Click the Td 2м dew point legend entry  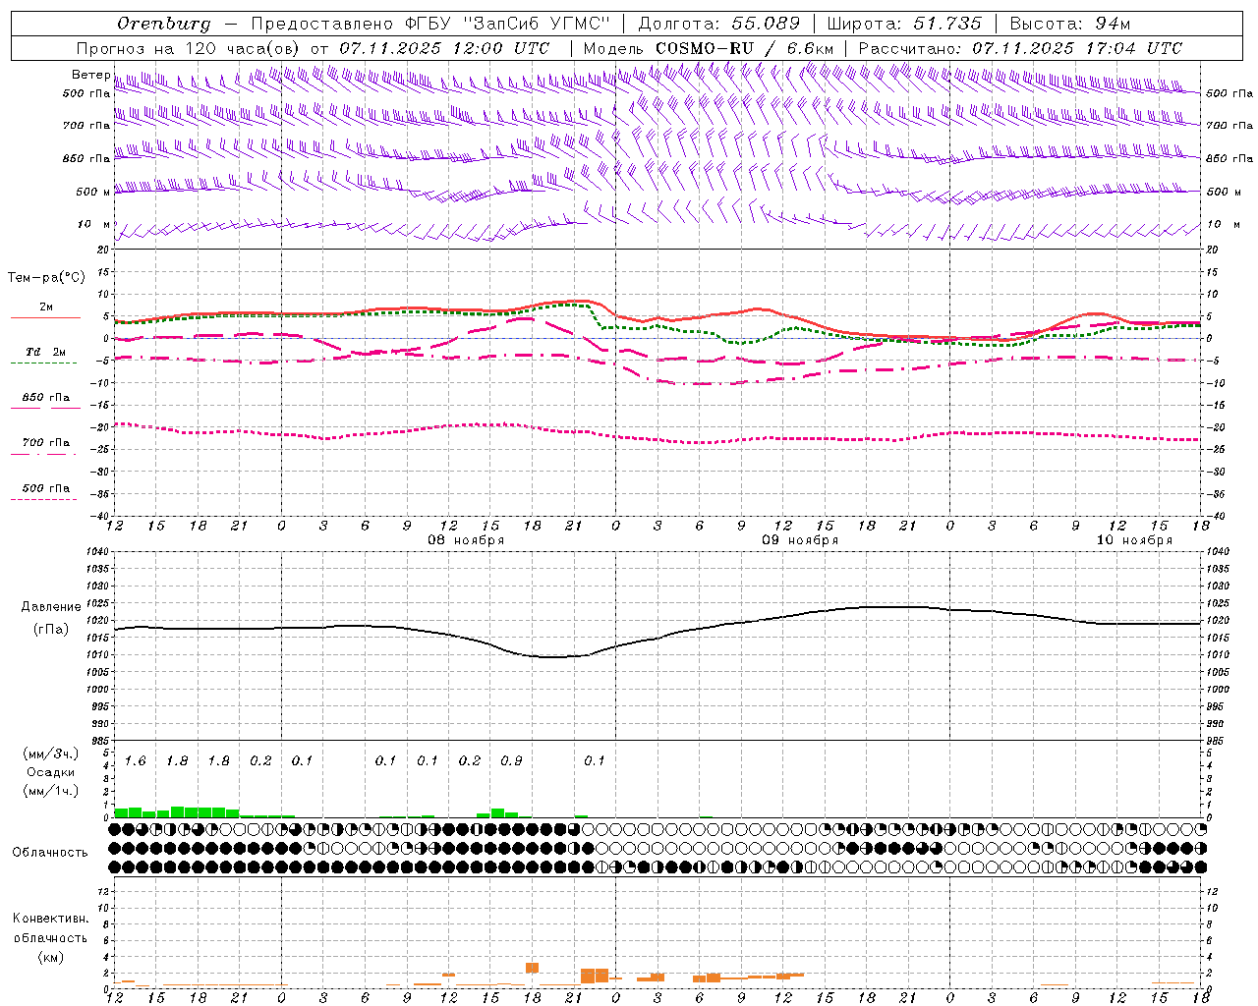coord(45,355)
